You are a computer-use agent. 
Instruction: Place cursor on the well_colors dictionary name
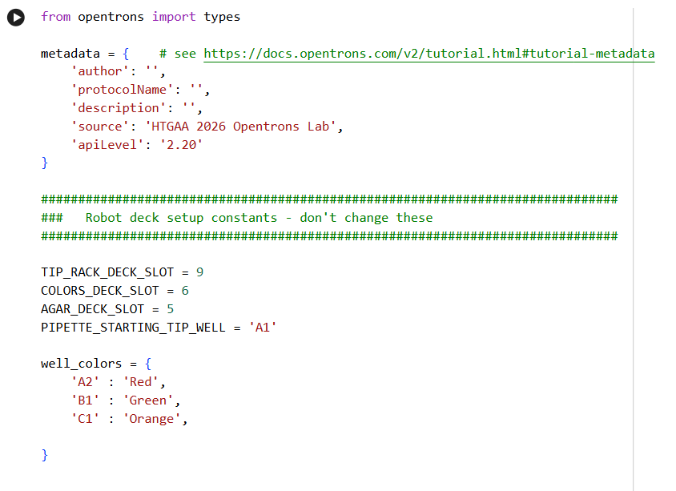(82, 364)
